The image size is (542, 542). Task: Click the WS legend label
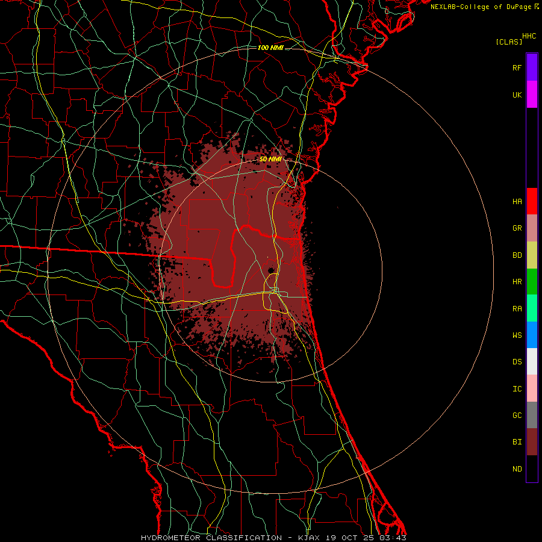517,335
